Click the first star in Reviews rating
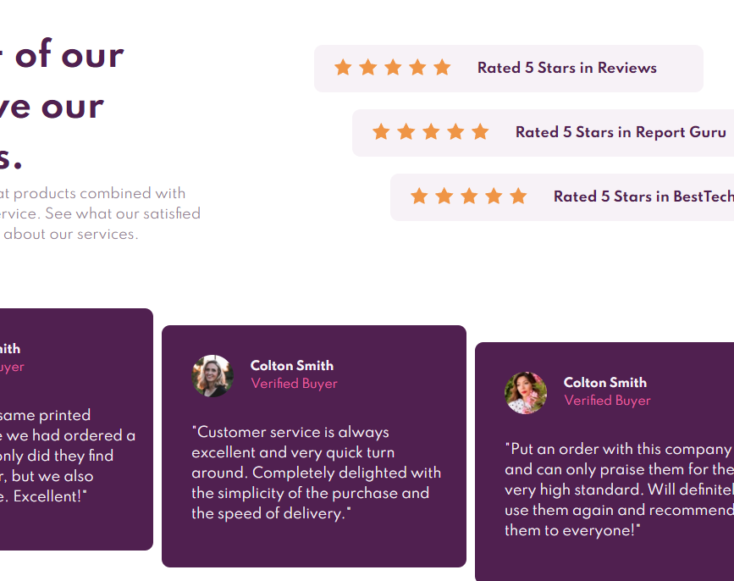 (343, 68)
